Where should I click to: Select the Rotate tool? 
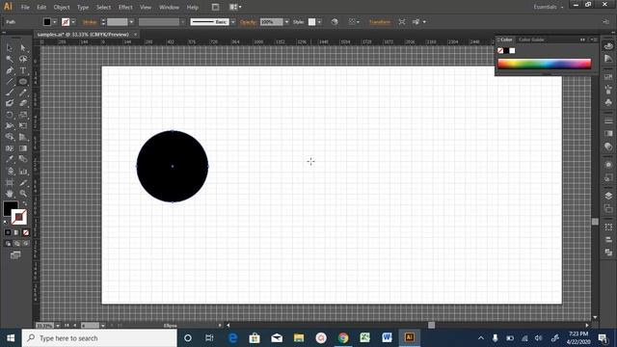[10, 115]
